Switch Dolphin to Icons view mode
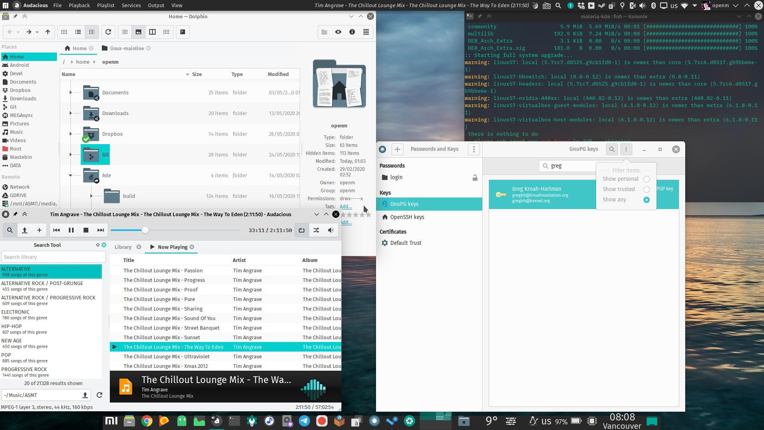764x430 pixels. (64, 32)
